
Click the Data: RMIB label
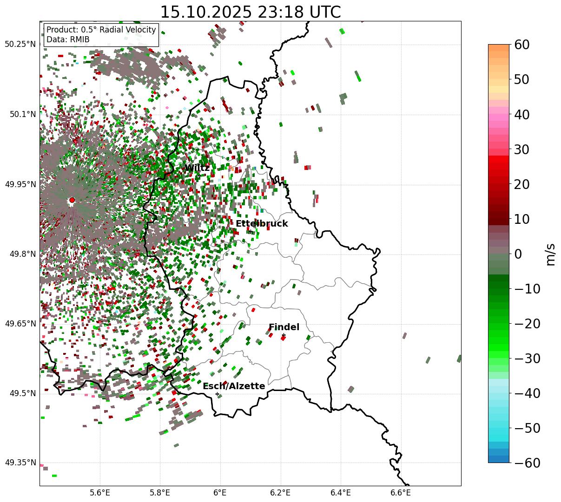[x=68, y=40]
